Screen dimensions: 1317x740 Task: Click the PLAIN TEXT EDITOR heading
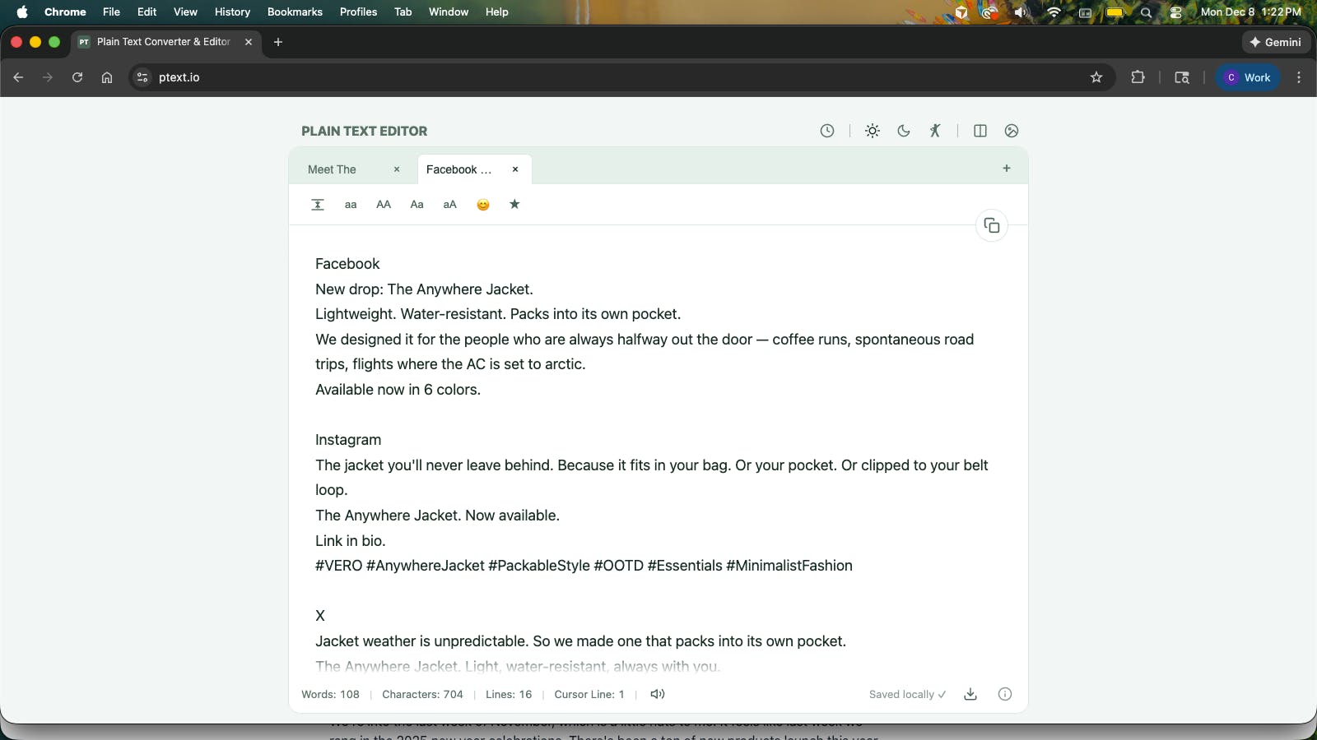pyautogui.click(x=364, y=132)
